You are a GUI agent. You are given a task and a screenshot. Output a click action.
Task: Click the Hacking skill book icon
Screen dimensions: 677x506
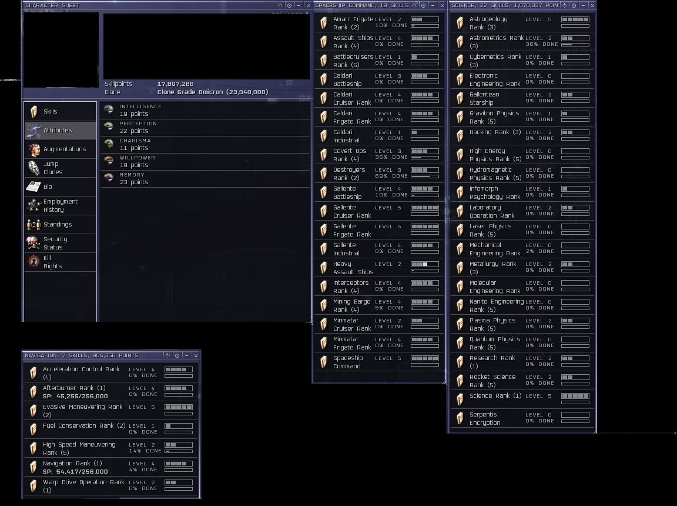coord(460,136)
